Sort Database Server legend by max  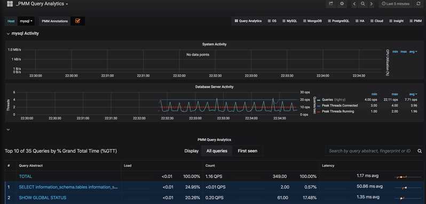pyautogui.click(x=395, y=94)
